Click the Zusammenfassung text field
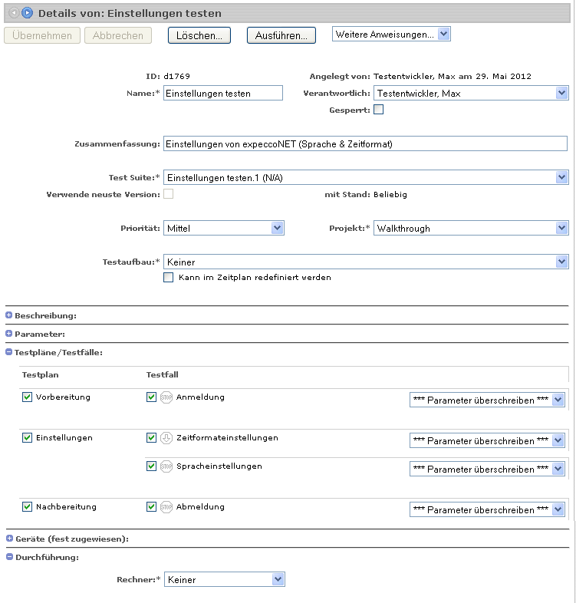576x603 pixels. point(365,143)
